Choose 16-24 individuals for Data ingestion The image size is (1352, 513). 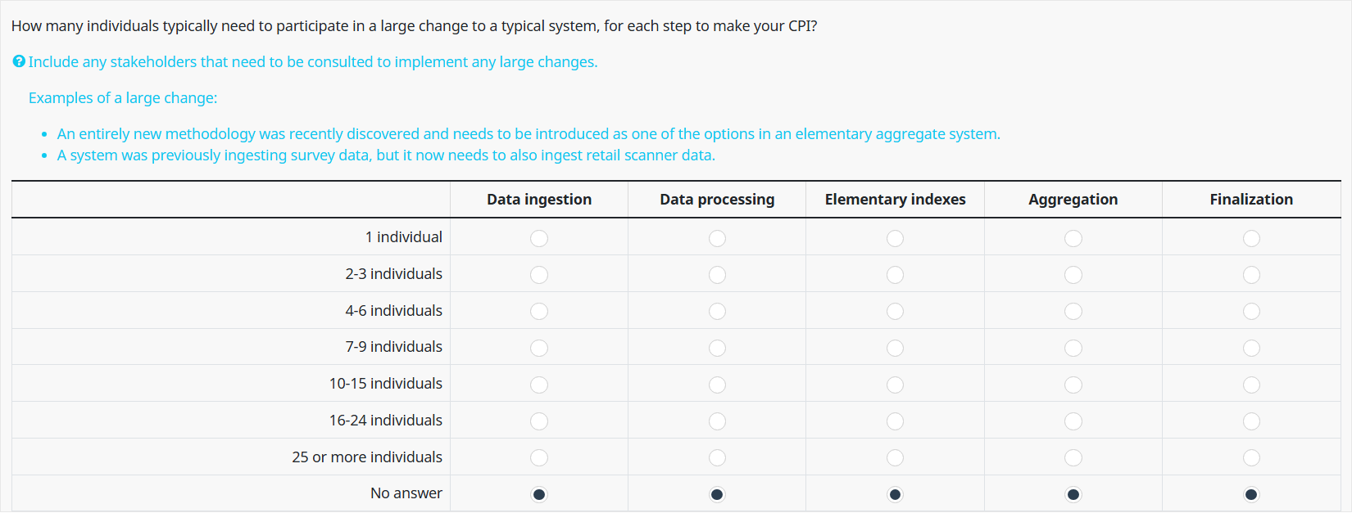pos(539,421)
